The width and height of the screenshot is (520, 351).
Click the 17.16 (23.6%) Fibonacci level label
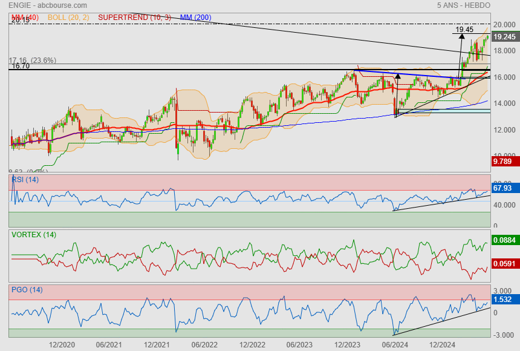click(x=33, y=61)
